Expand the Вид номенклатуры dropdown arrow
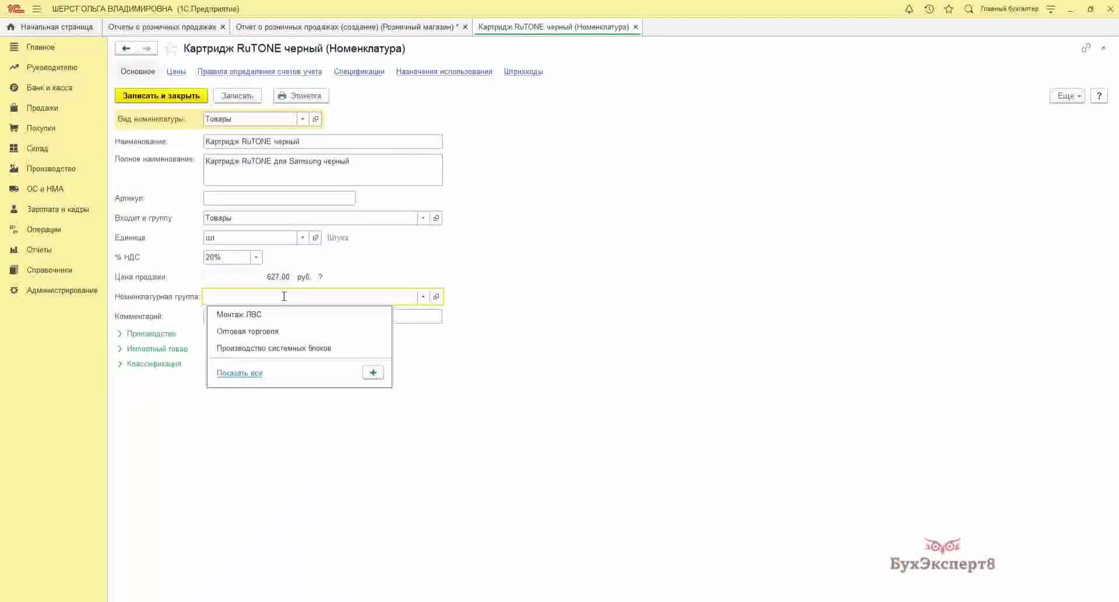This screenshot has width=1119, height=602. tap(302, 119)
